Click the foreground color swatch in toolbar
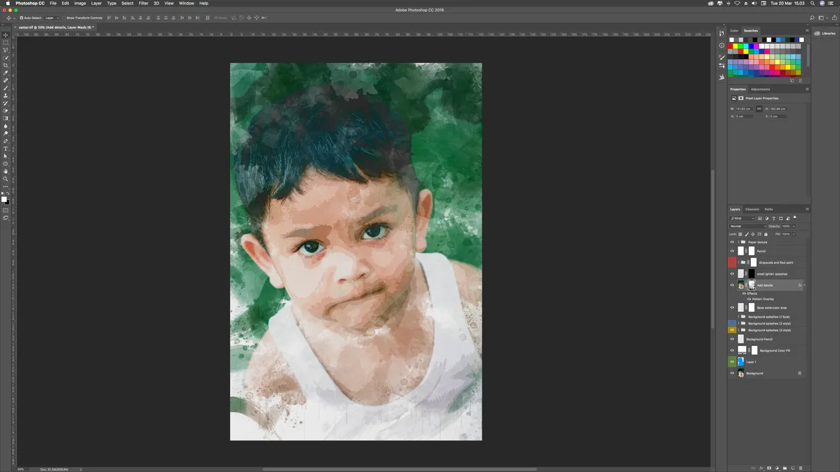This screenshot has width=840, height=472. 4,199
